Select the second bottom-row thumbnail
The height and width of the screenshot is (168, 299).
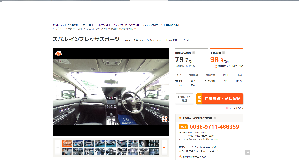point(78,152)
